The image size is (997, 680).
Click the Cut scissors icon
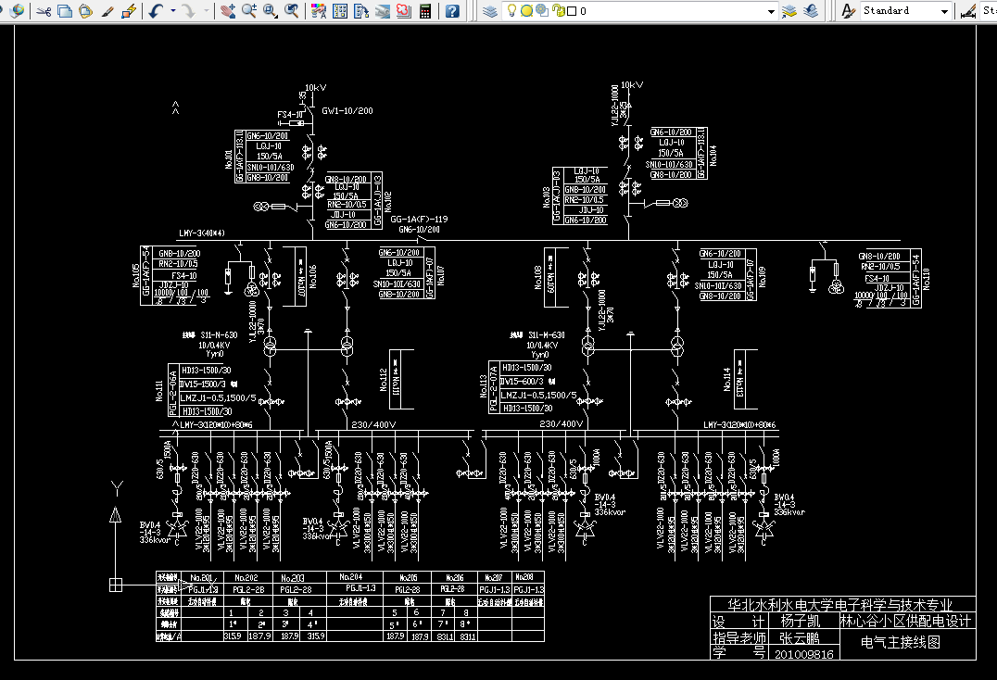pyautogui.click(x=44, y=11)
